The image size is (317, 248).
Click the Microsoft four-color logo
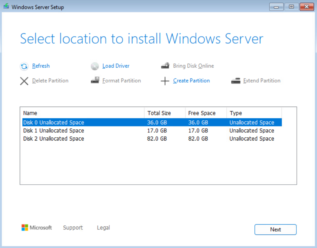(25, 228)
